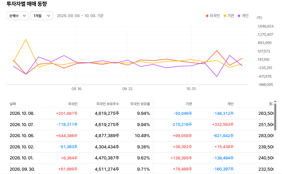Click the -118,311주 foreign value
Viewport: 282px width, 174px height.
67,125
